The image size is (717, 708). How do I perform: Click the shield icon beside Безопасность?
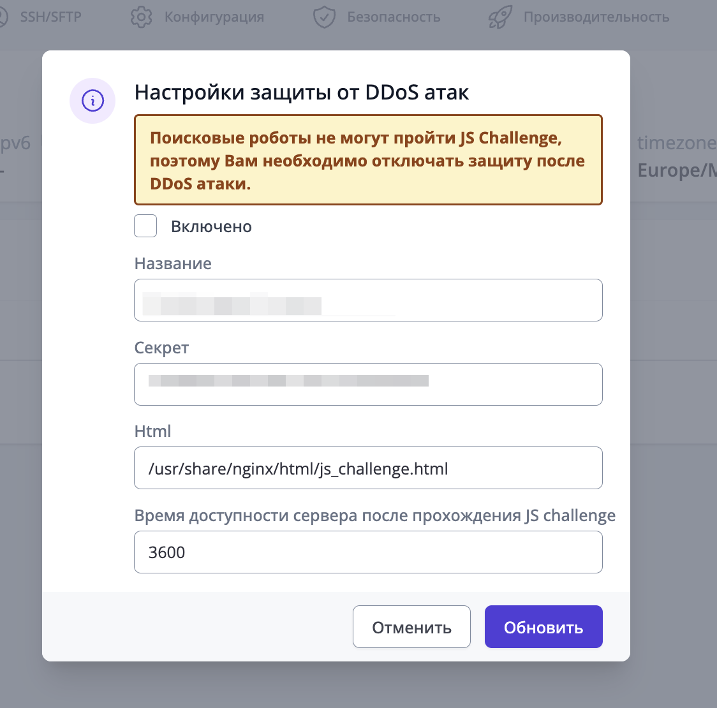coord(325,17)
